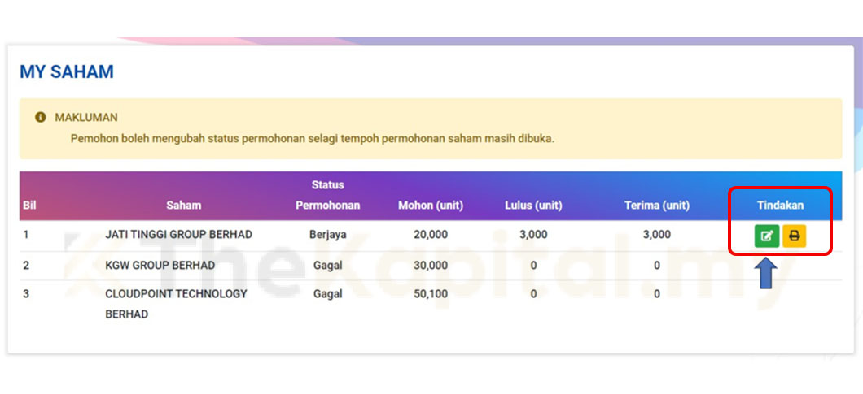Click the green edit button for Jati Tinggi
The height and width of the screenshot is (394, 863).
(x=766, y=236)
